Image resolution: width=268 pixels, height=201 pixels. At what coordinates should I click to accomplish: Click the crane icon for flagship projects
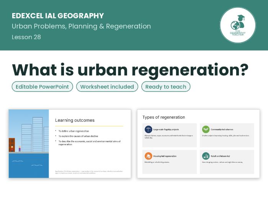tap(149, 129)
